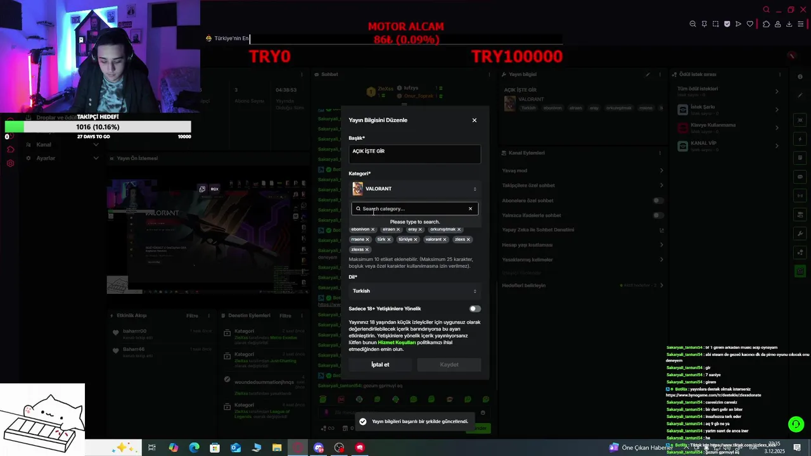Screen dimensions: 811x456
Task: Open the Hizmet Koşulları link
Action: (397, 343)
